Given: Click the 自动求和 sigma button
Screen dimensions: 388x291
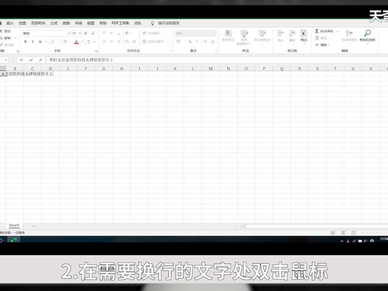Looking at the screenshot, I should 324,31.
